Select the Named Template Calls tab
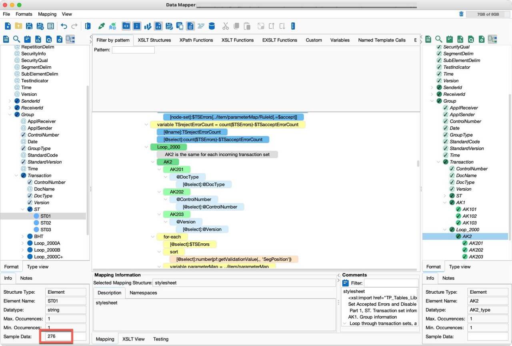This screenshot has height=346, width=512. (382, 40)
